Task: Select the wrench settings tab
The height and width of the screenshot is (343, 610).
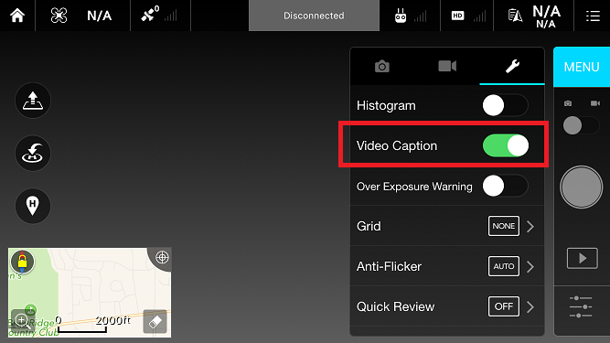Action: click(x=512, y=66)
